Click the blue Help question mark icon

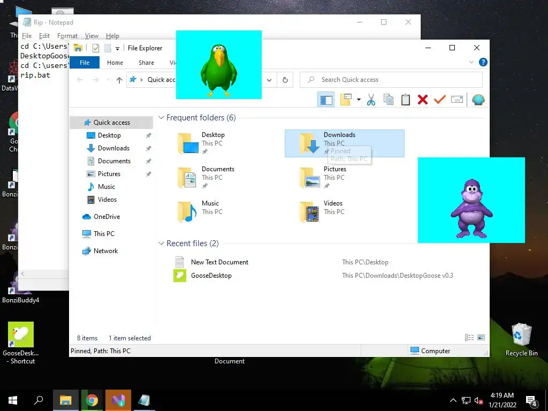(x=483, y=62)
